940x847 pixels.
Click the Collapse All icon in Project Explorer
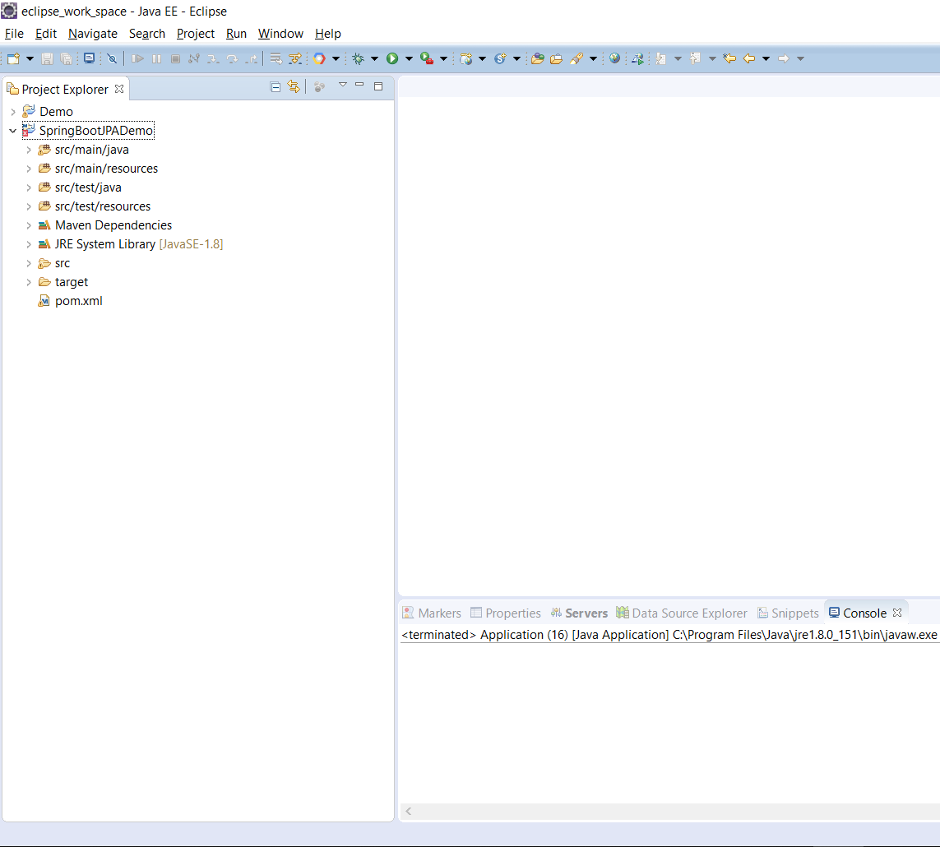coord(276,87)
